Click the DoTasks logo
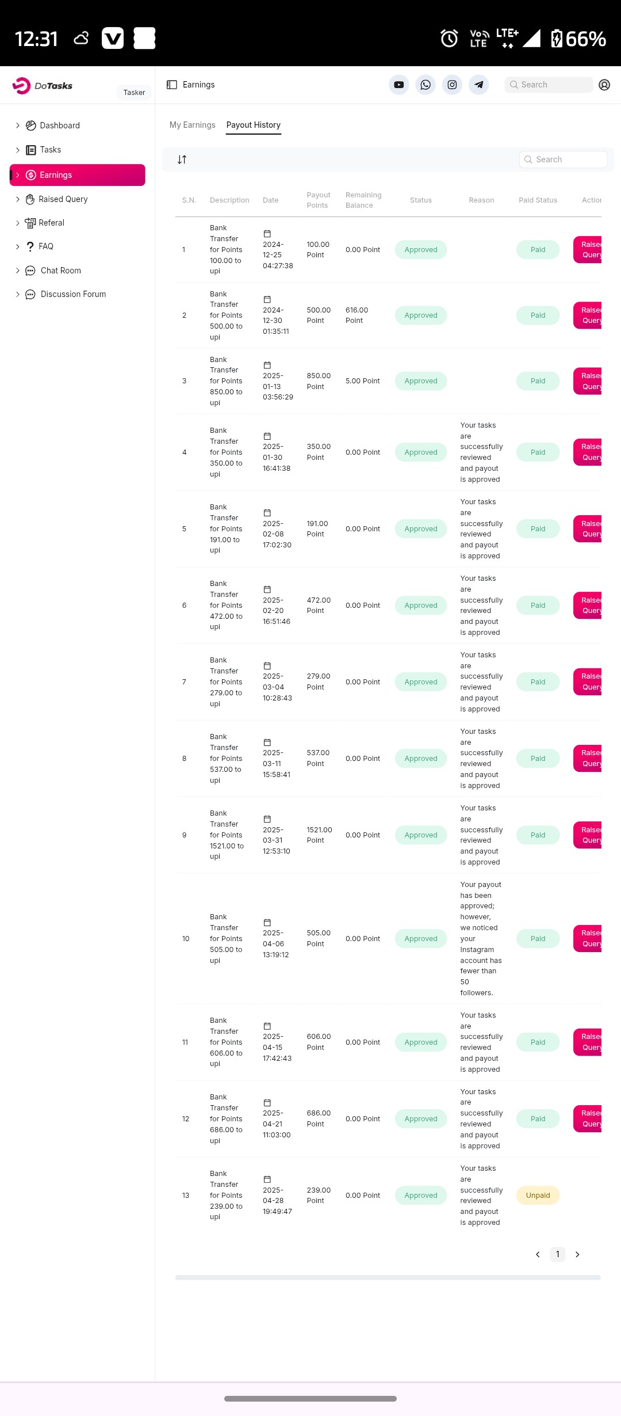 coord(43,86)
